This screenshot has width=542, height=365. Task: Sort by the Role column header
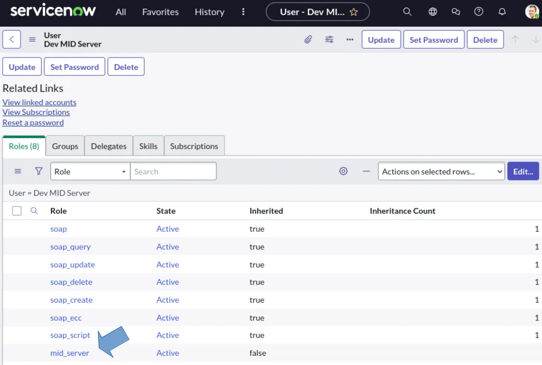[x=59, y=211]
